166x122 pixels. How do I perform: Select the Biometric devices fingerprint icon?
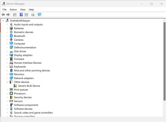11,32
